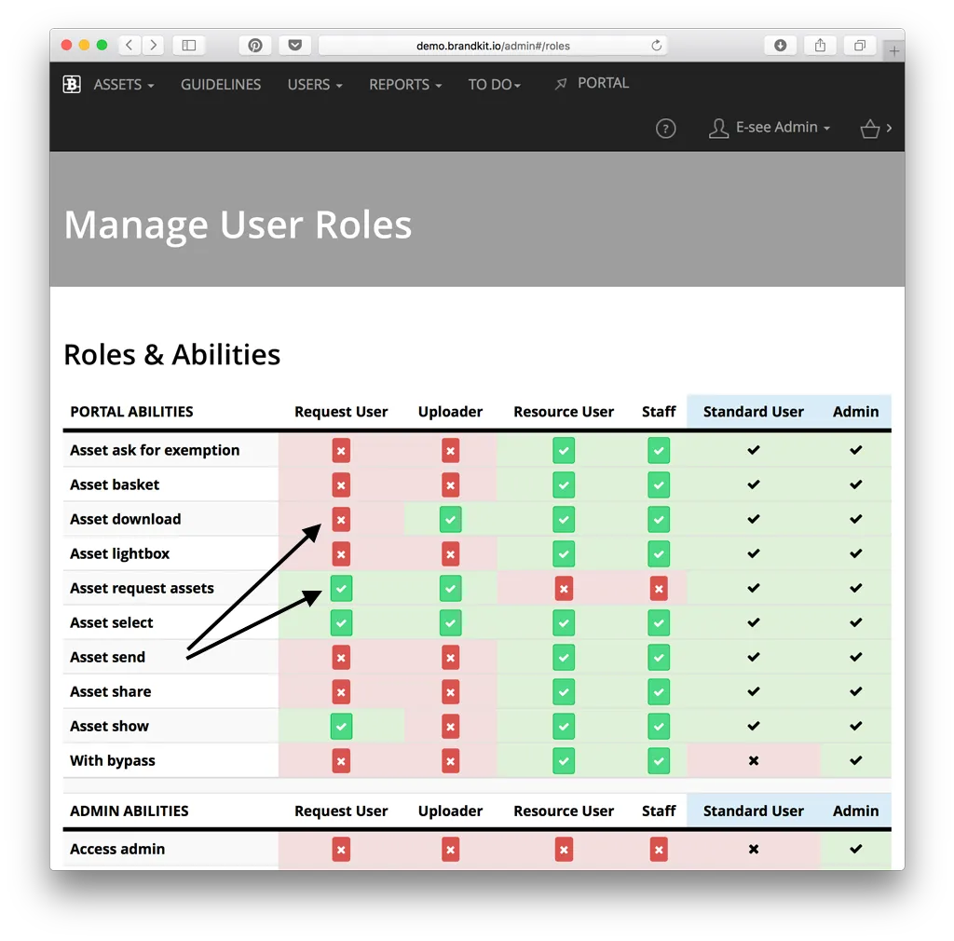Click the page reload button in the address bar
The height and width of the screenshot is (941, 954).
pos(655,45)
